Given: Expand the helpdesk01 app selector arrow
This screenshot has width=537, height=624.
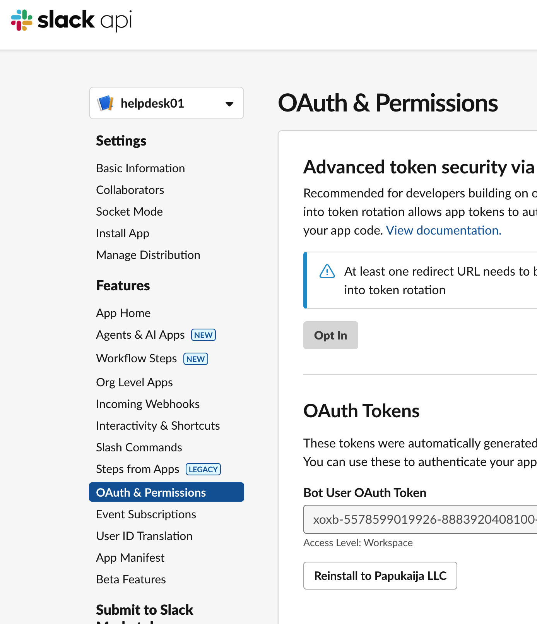Looking at the screenshot, I should tap(229, 104).
